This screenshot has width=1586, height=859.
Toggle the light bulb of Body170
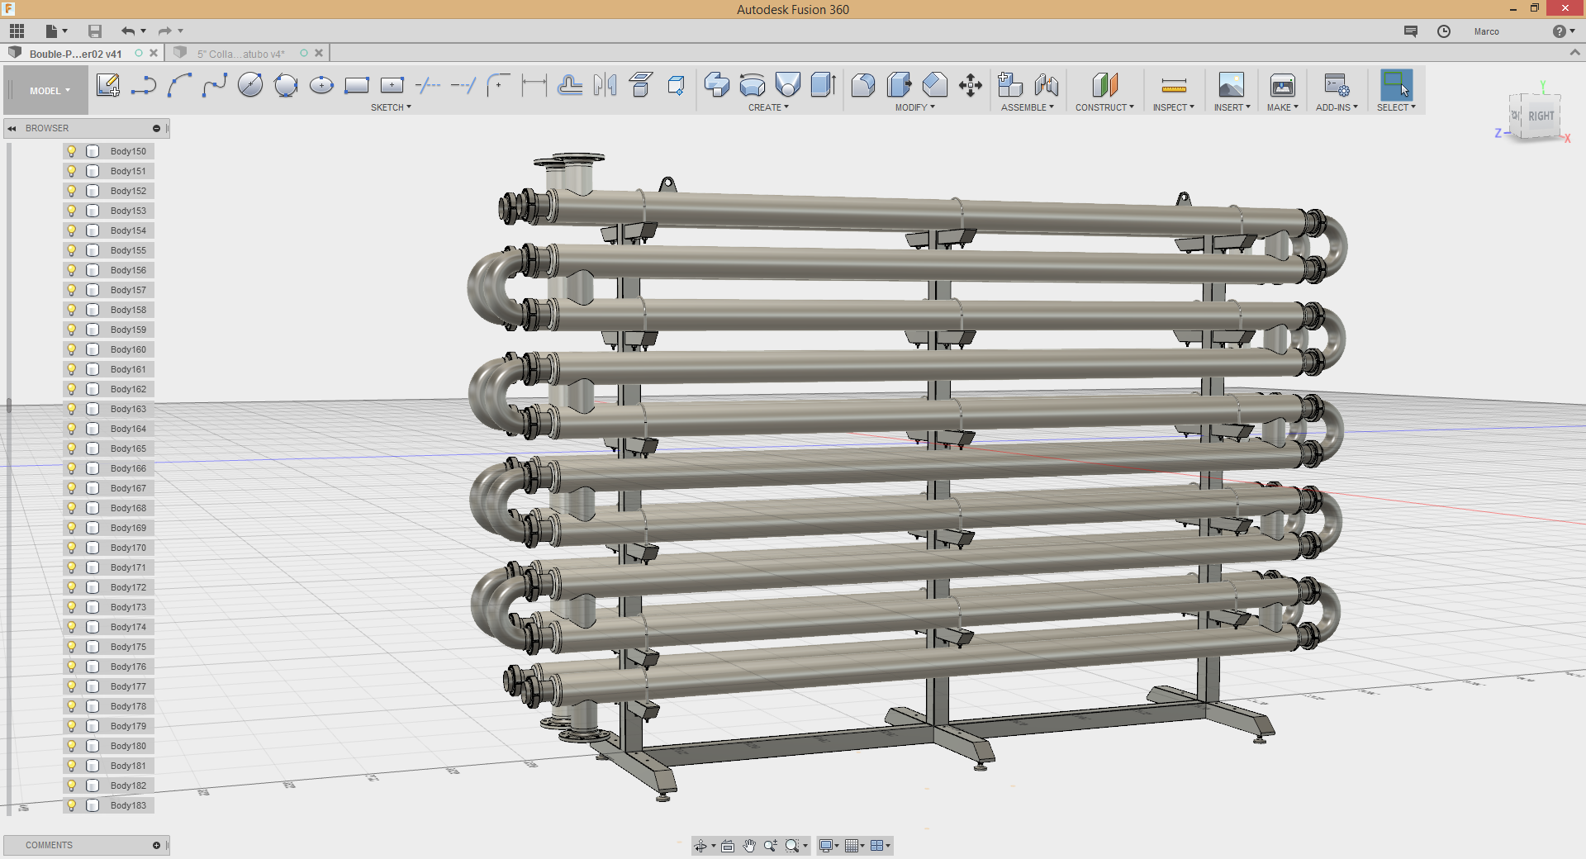coord(72,548)
